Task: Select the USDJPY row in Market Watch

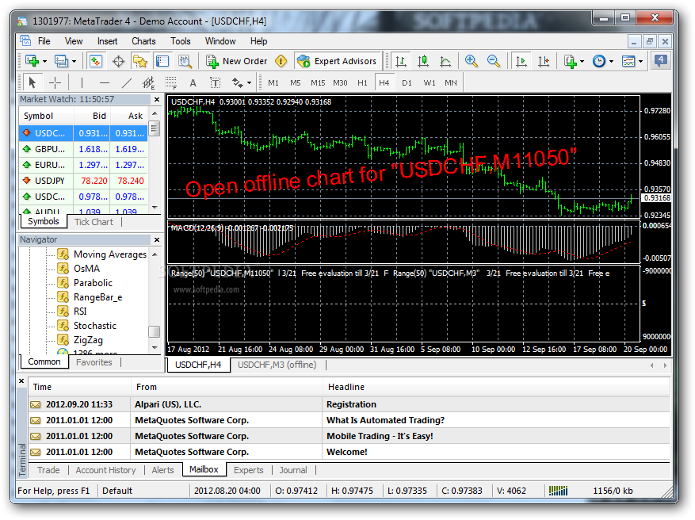Action: point(83,181)
